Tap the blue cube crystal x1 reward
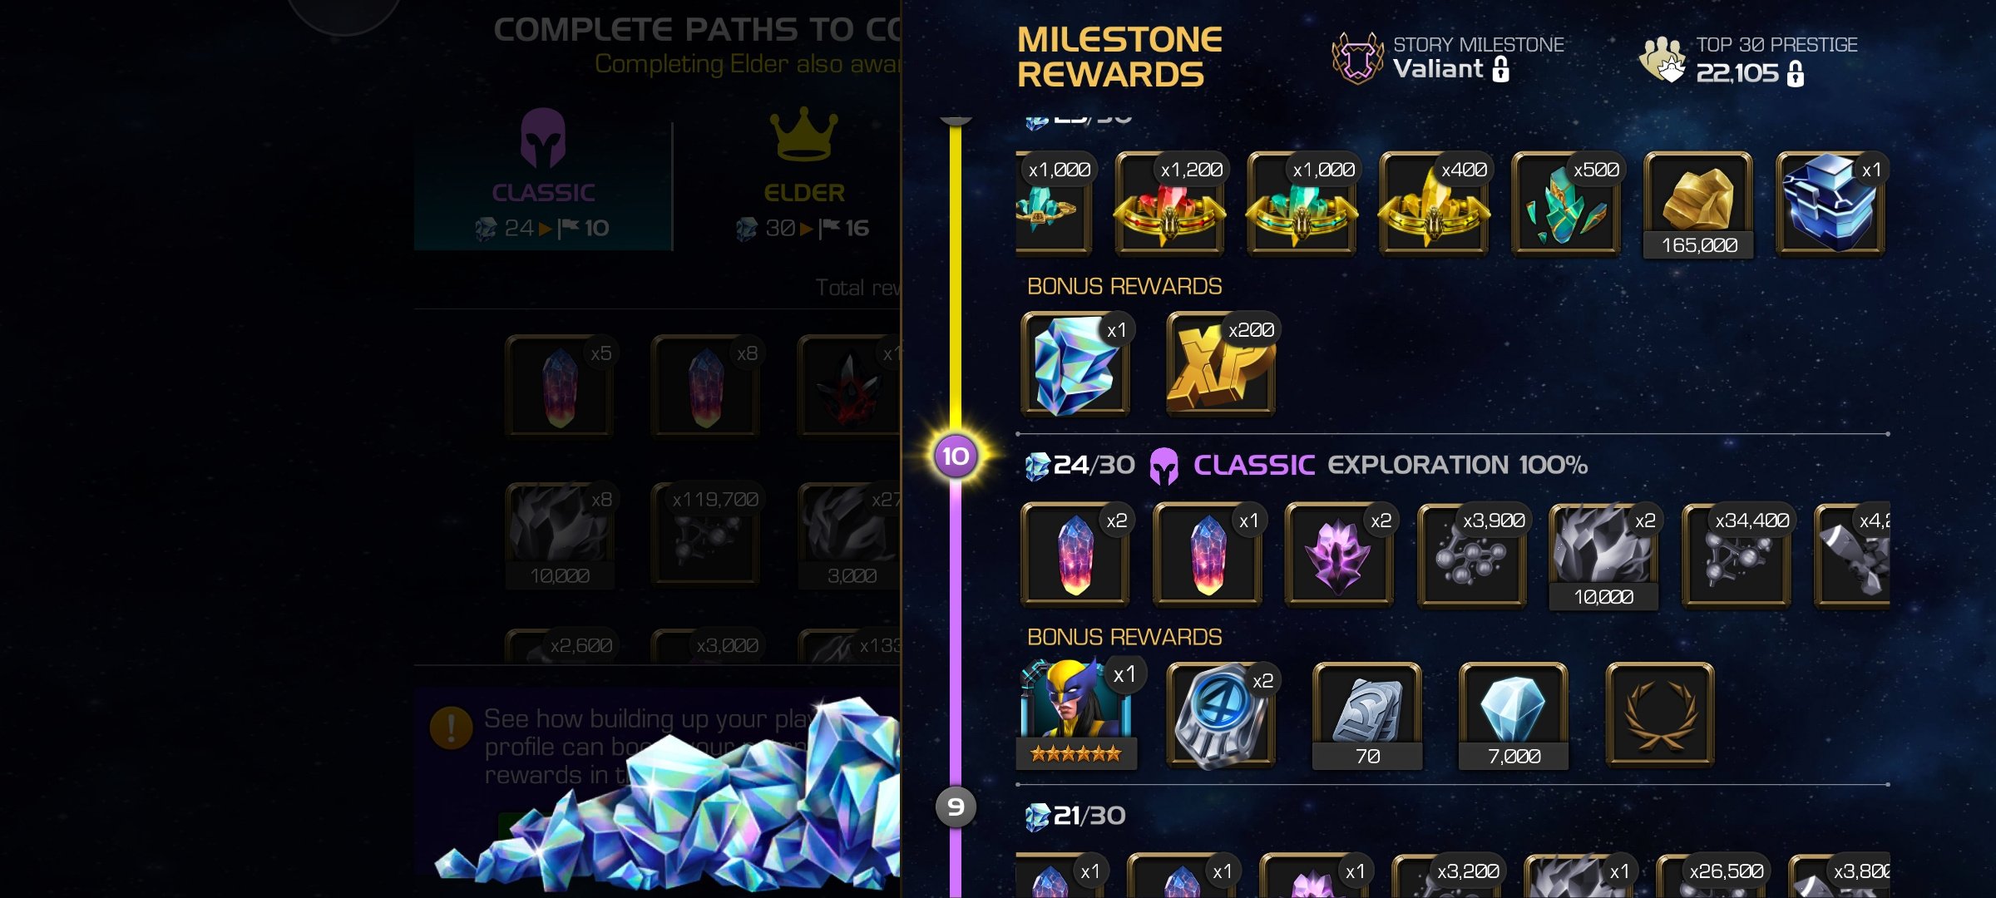Viewport: 1996px width, 898px height. (1830, 205)
